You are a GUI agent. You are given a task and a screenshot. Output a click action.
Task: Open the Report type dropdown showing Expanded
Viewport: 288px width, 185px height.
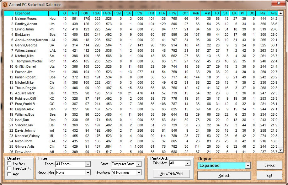click(x=248, y=166)
